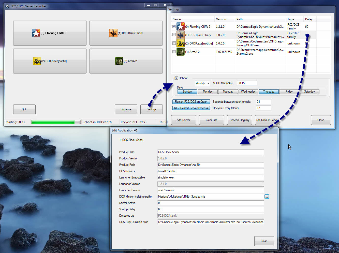Image resolution: width=339 pixels, height=253 pixels.
Task: Click Rescan Registry button
Action: click(x=240, y=120)
